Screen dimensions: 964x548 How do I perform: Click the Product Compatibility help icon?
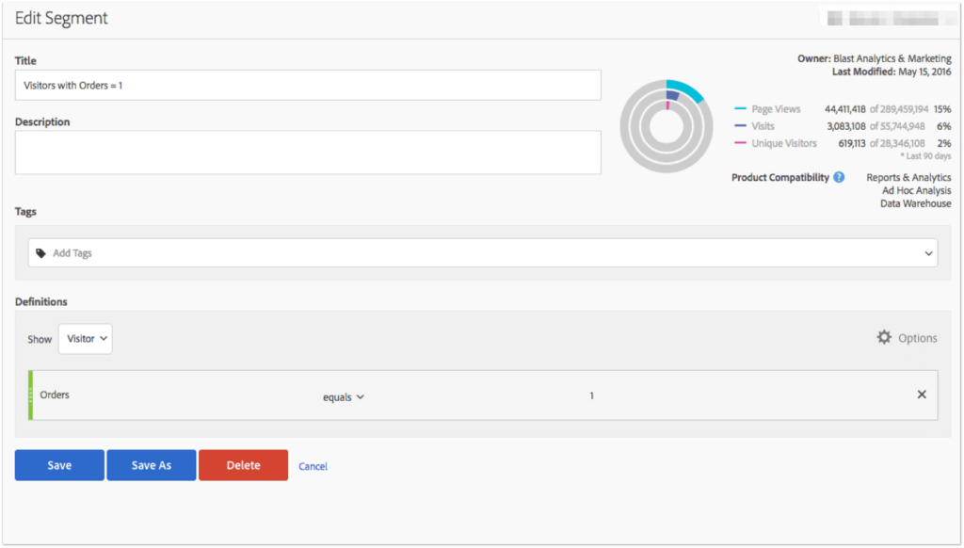click(x=839, y=177)
